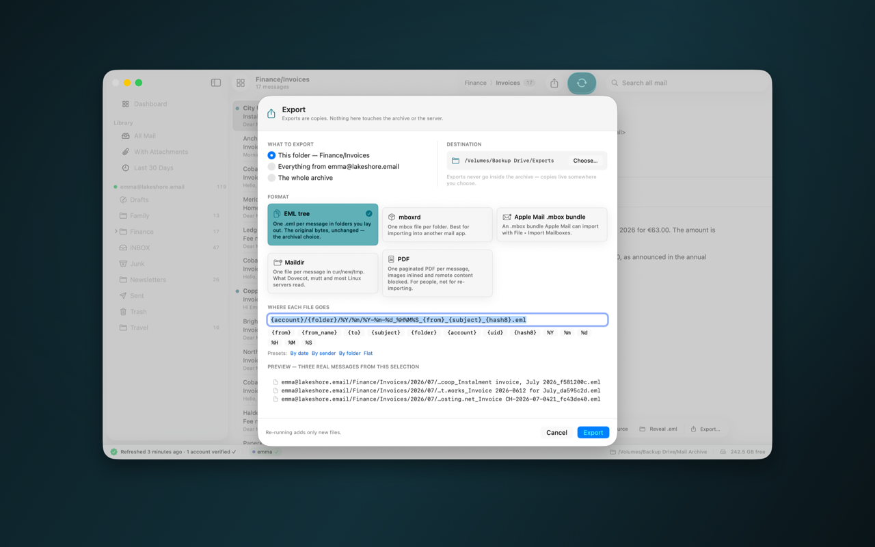Choose the Apple Mail .mbox bundle format
Viewport: 875px width, 547px height.
coord(552,224)
